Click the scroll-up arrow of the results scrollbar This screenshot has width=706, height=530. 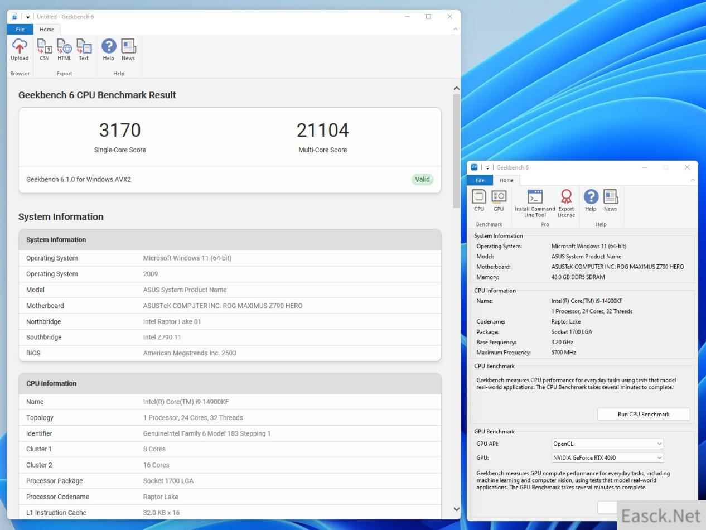click(x=457, y=88)
